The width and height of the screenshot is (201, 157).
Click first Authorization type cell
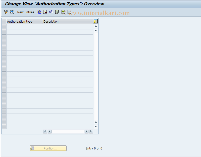click(x=24, y=27)
